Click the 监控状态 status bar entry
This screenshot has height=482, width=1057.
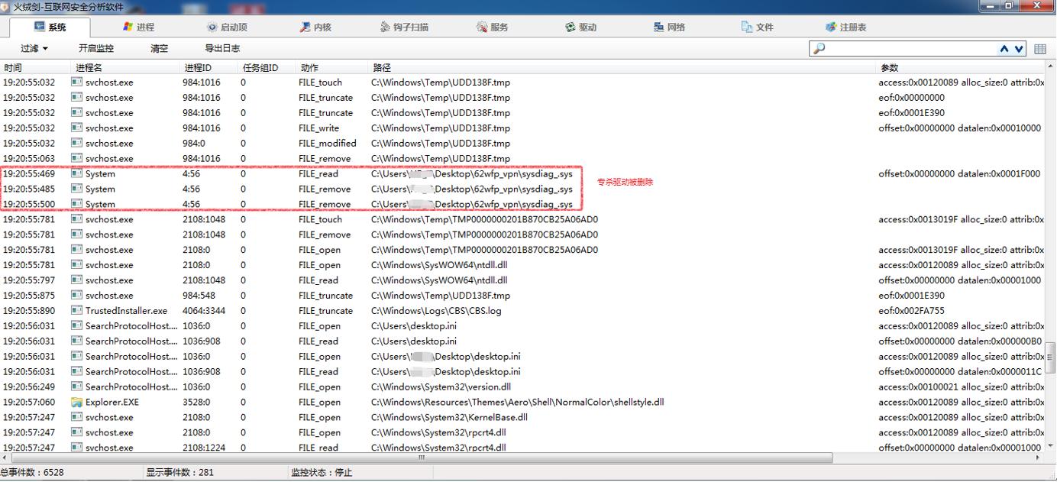coord(322,472)
